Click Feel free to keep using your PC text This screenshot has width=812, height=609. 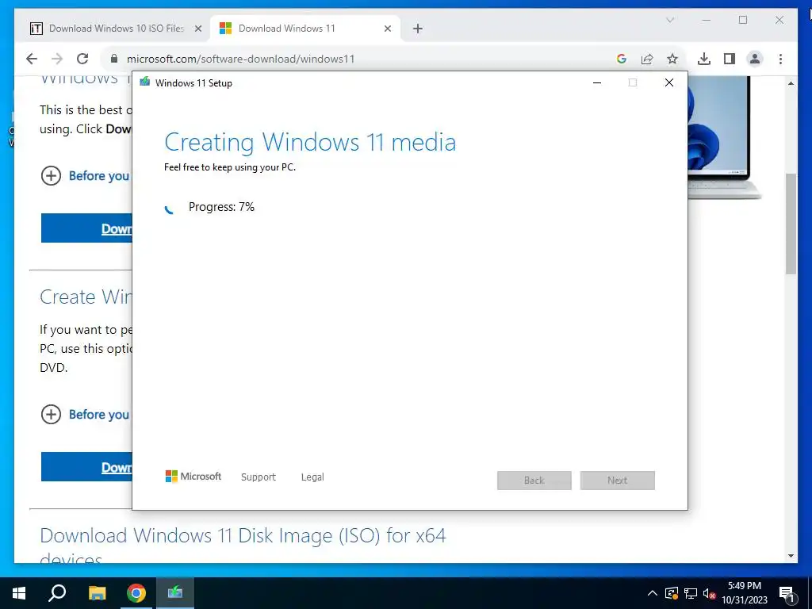tap(230, 167)
